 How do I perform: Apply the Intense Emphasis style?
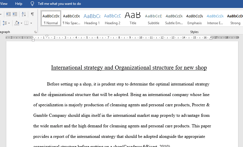(215, 18)
